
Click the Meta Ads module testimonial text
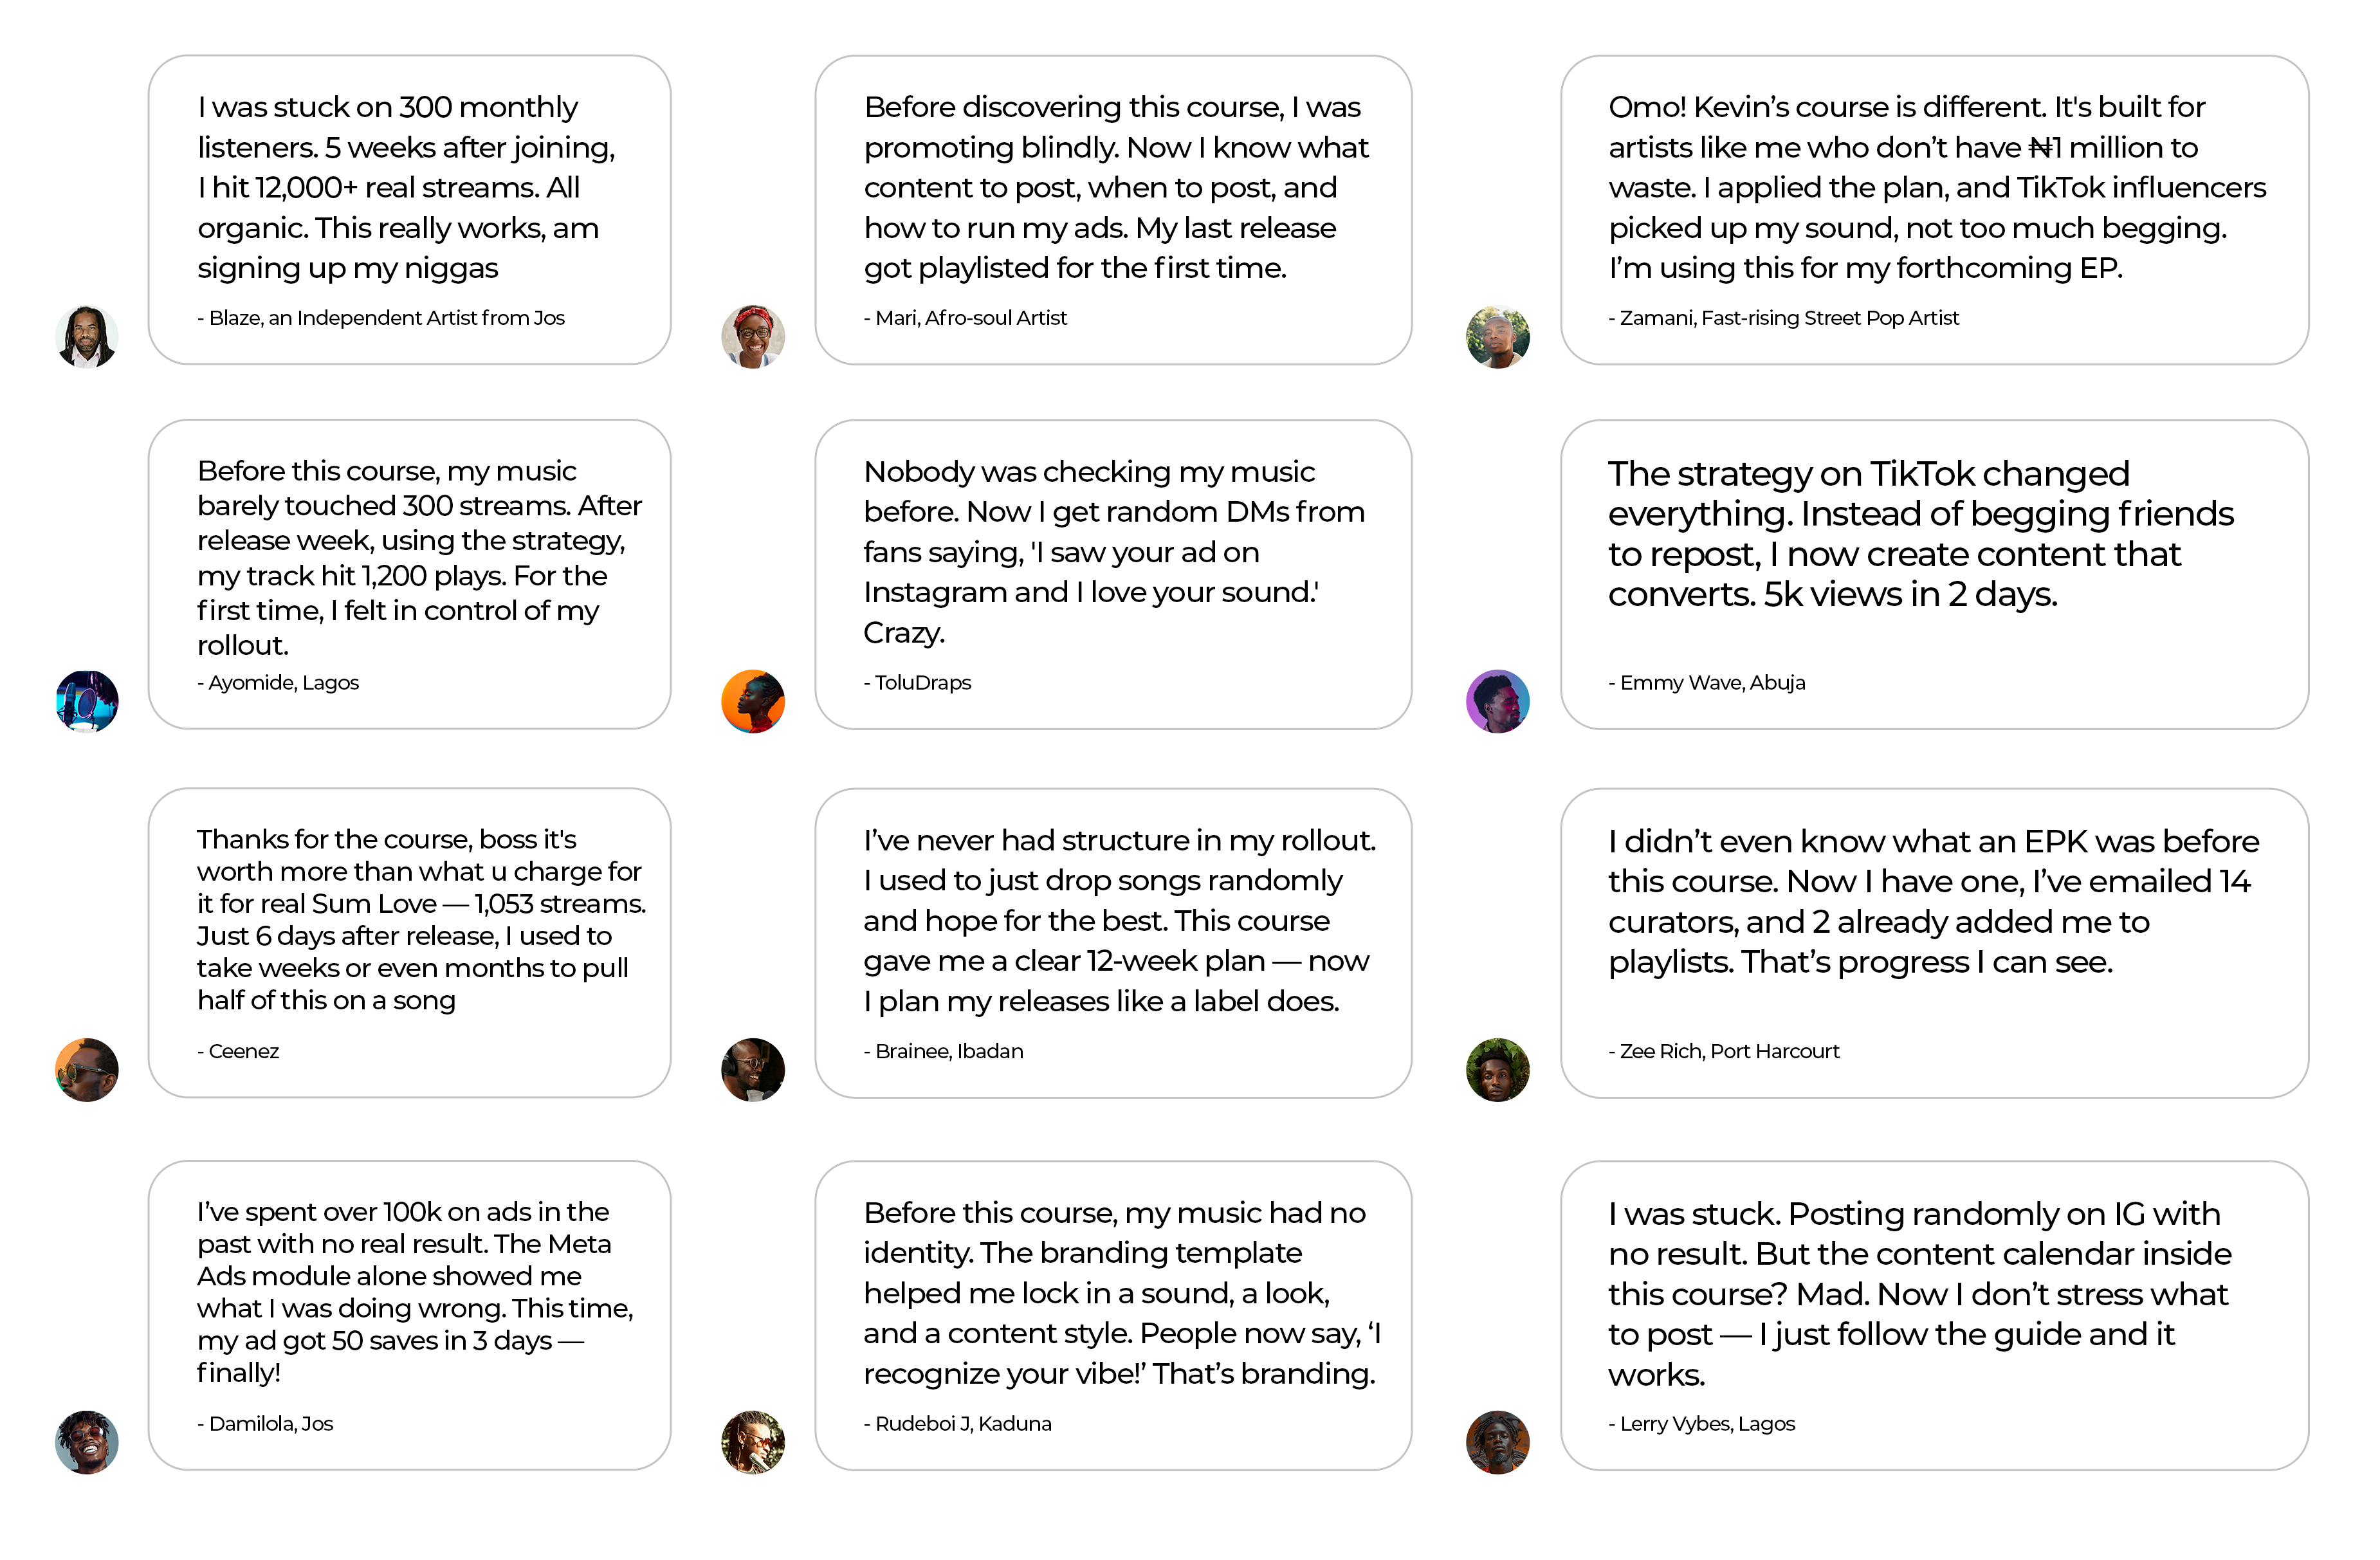point(414,1292)
